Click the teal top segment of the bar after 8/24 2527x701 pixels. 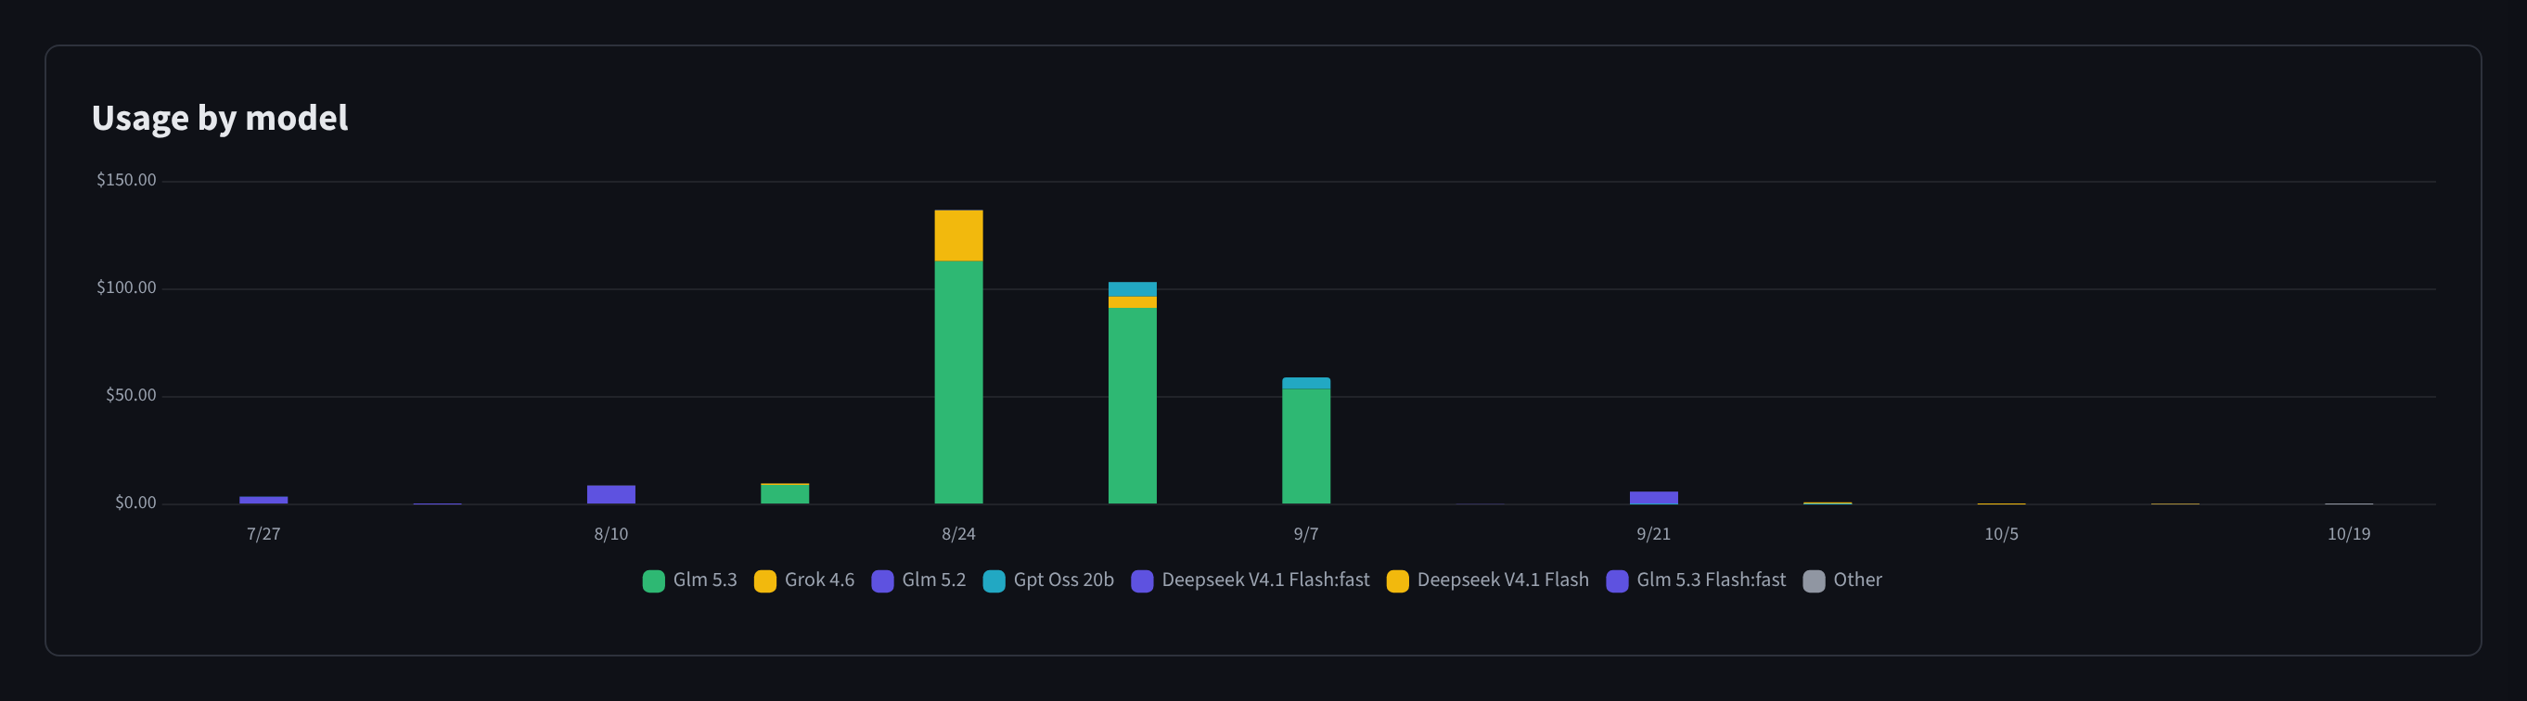(x=1132, y=289)
